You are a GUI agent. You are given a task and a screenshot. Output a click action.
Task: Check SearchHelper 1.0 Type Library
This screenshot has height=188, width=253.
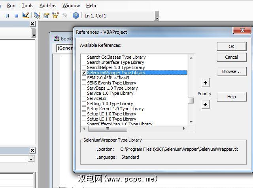[x=84, y=67]
